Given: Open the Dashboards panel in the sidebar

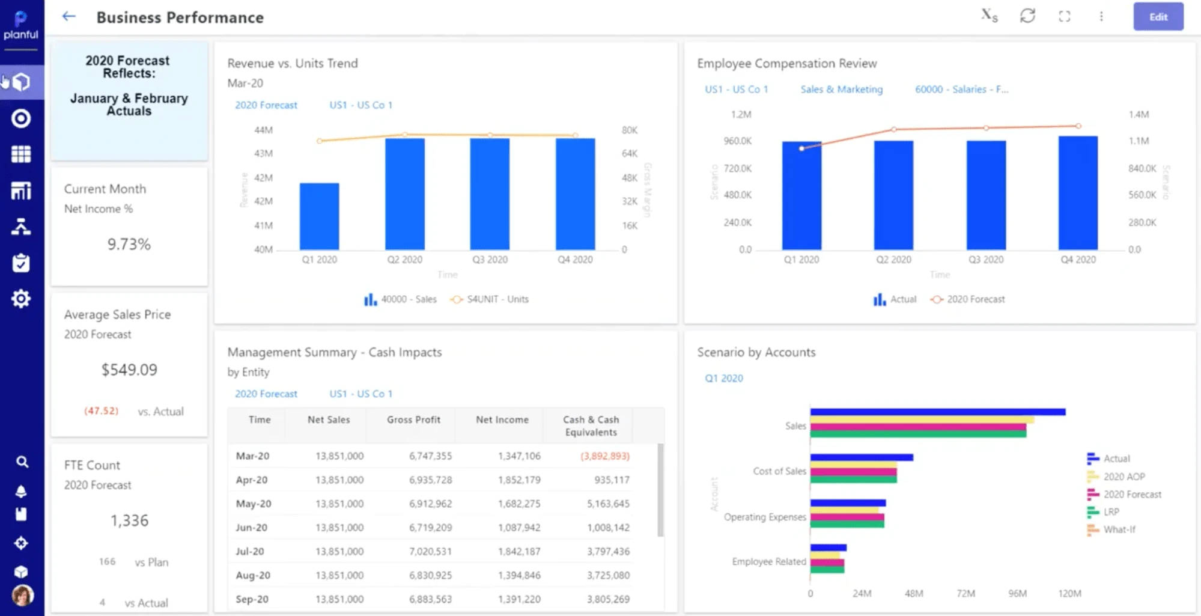Looking at the screenshot, I should [x=21, y=82].
